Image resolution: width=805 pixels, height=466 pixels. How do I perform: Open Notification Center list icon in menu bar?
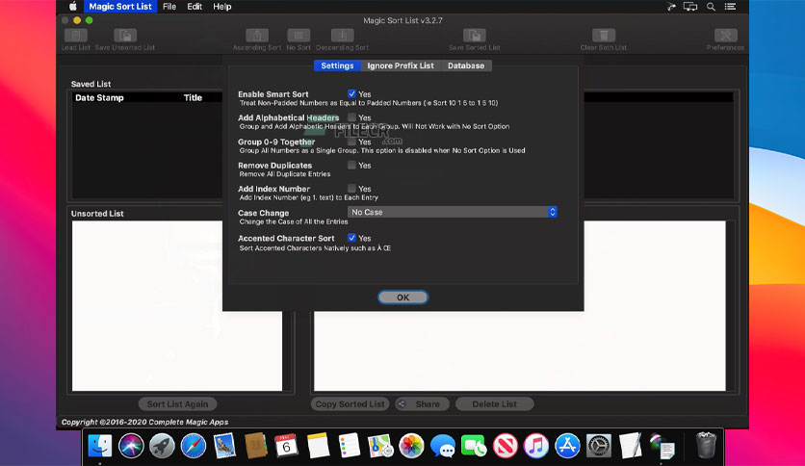(730, 7)
